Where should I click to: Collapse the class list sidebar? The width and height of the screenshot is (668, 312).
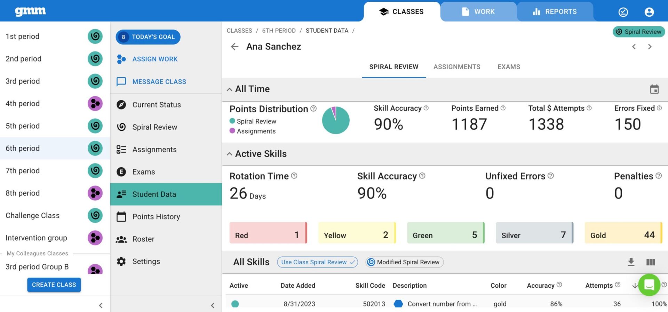click(101, 305)
